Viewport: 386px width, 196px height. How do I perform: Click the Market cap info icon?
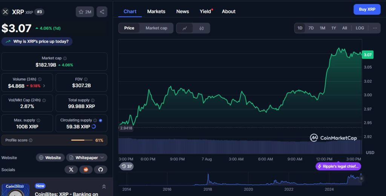point(65,58)
